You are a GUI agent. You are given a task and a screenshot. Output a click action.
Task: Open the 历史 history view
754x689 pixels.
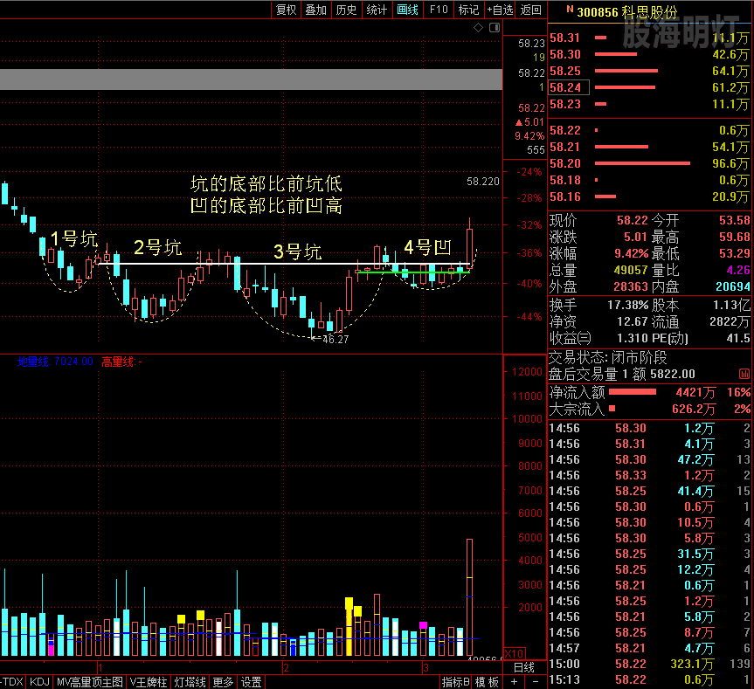click(x=346, y=10)
